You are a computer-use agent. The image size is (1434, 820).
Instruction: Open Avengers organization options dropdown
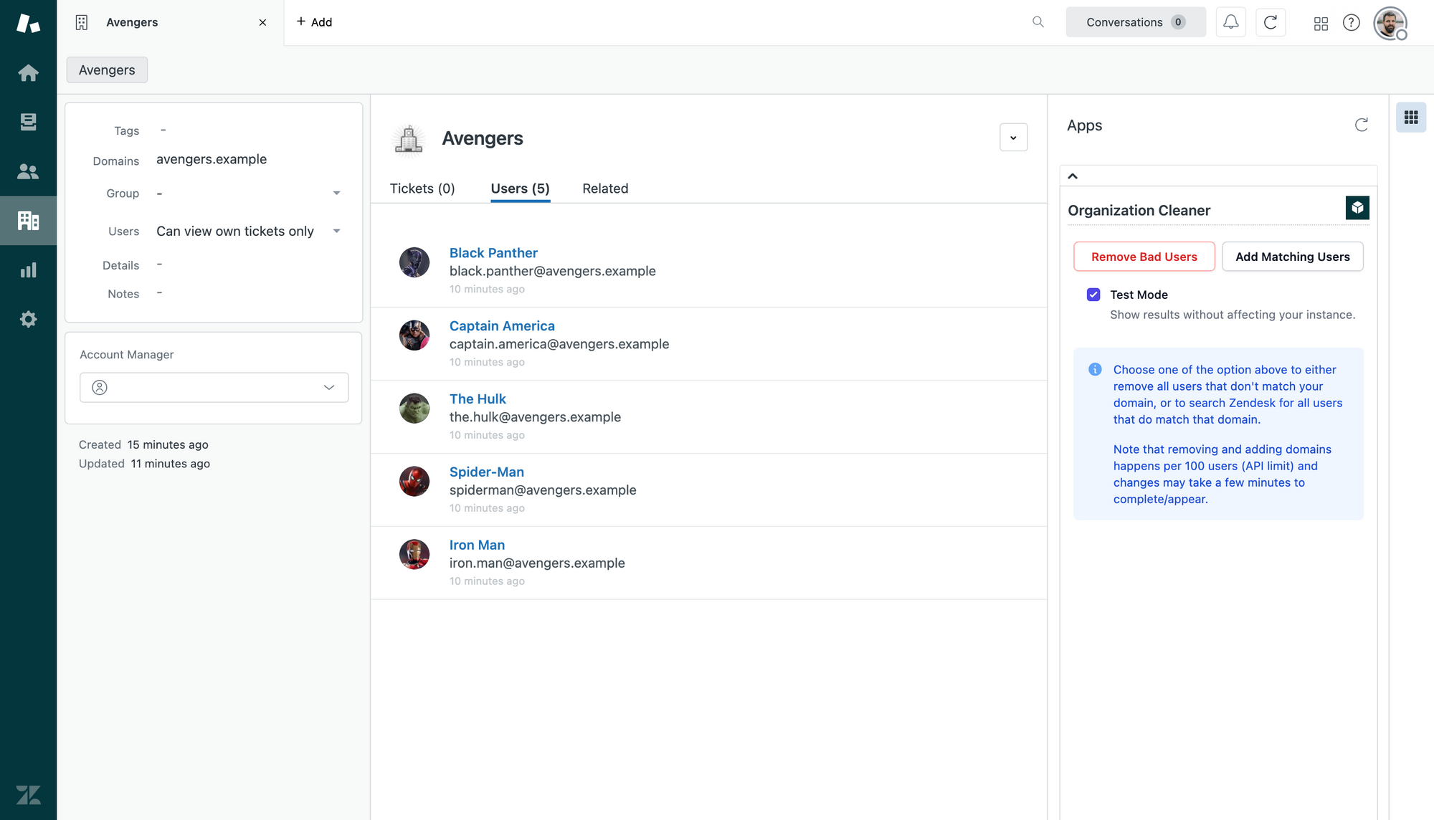click(x=1013, y=138)
